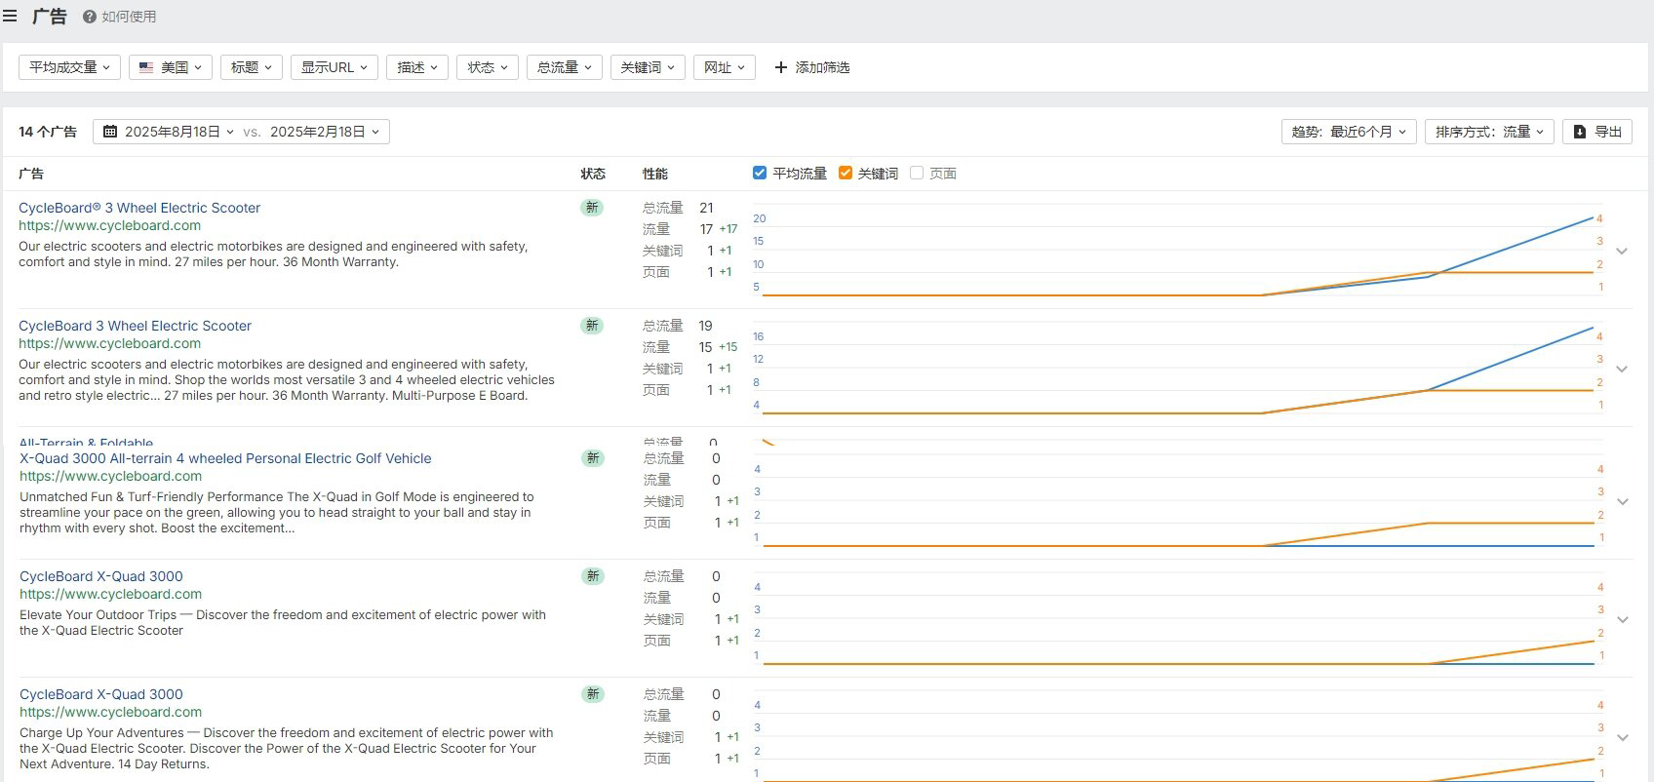The width and height of the screenshot is (1654, 782).
Task: Expand the first CycleBoard® ad row chevron
Action: coord(1622,252)
